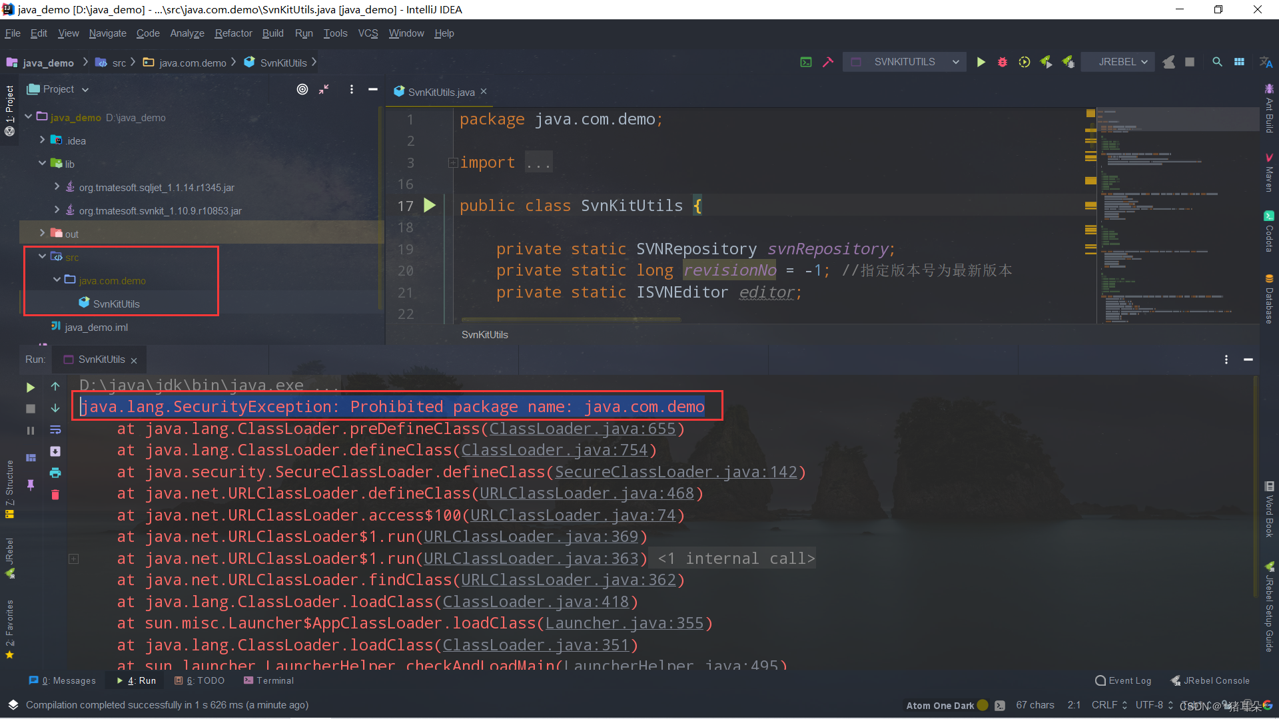The width and height of the screenshot is (1279, 719).
Task: Open the Database panel on right sidebar
Action: pos(1270,301)
